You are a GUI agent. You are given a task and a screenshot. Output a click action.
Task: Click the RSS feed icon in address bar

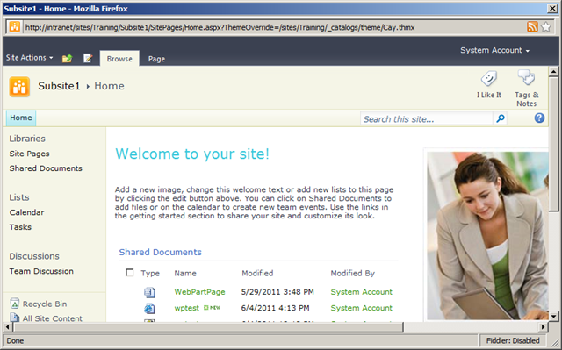click(532, 27)
